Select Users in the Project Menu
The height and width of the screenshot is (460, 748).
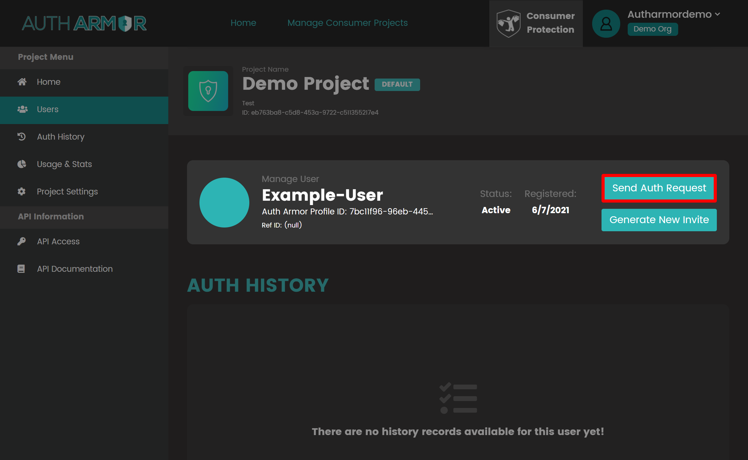pos(84,110)
